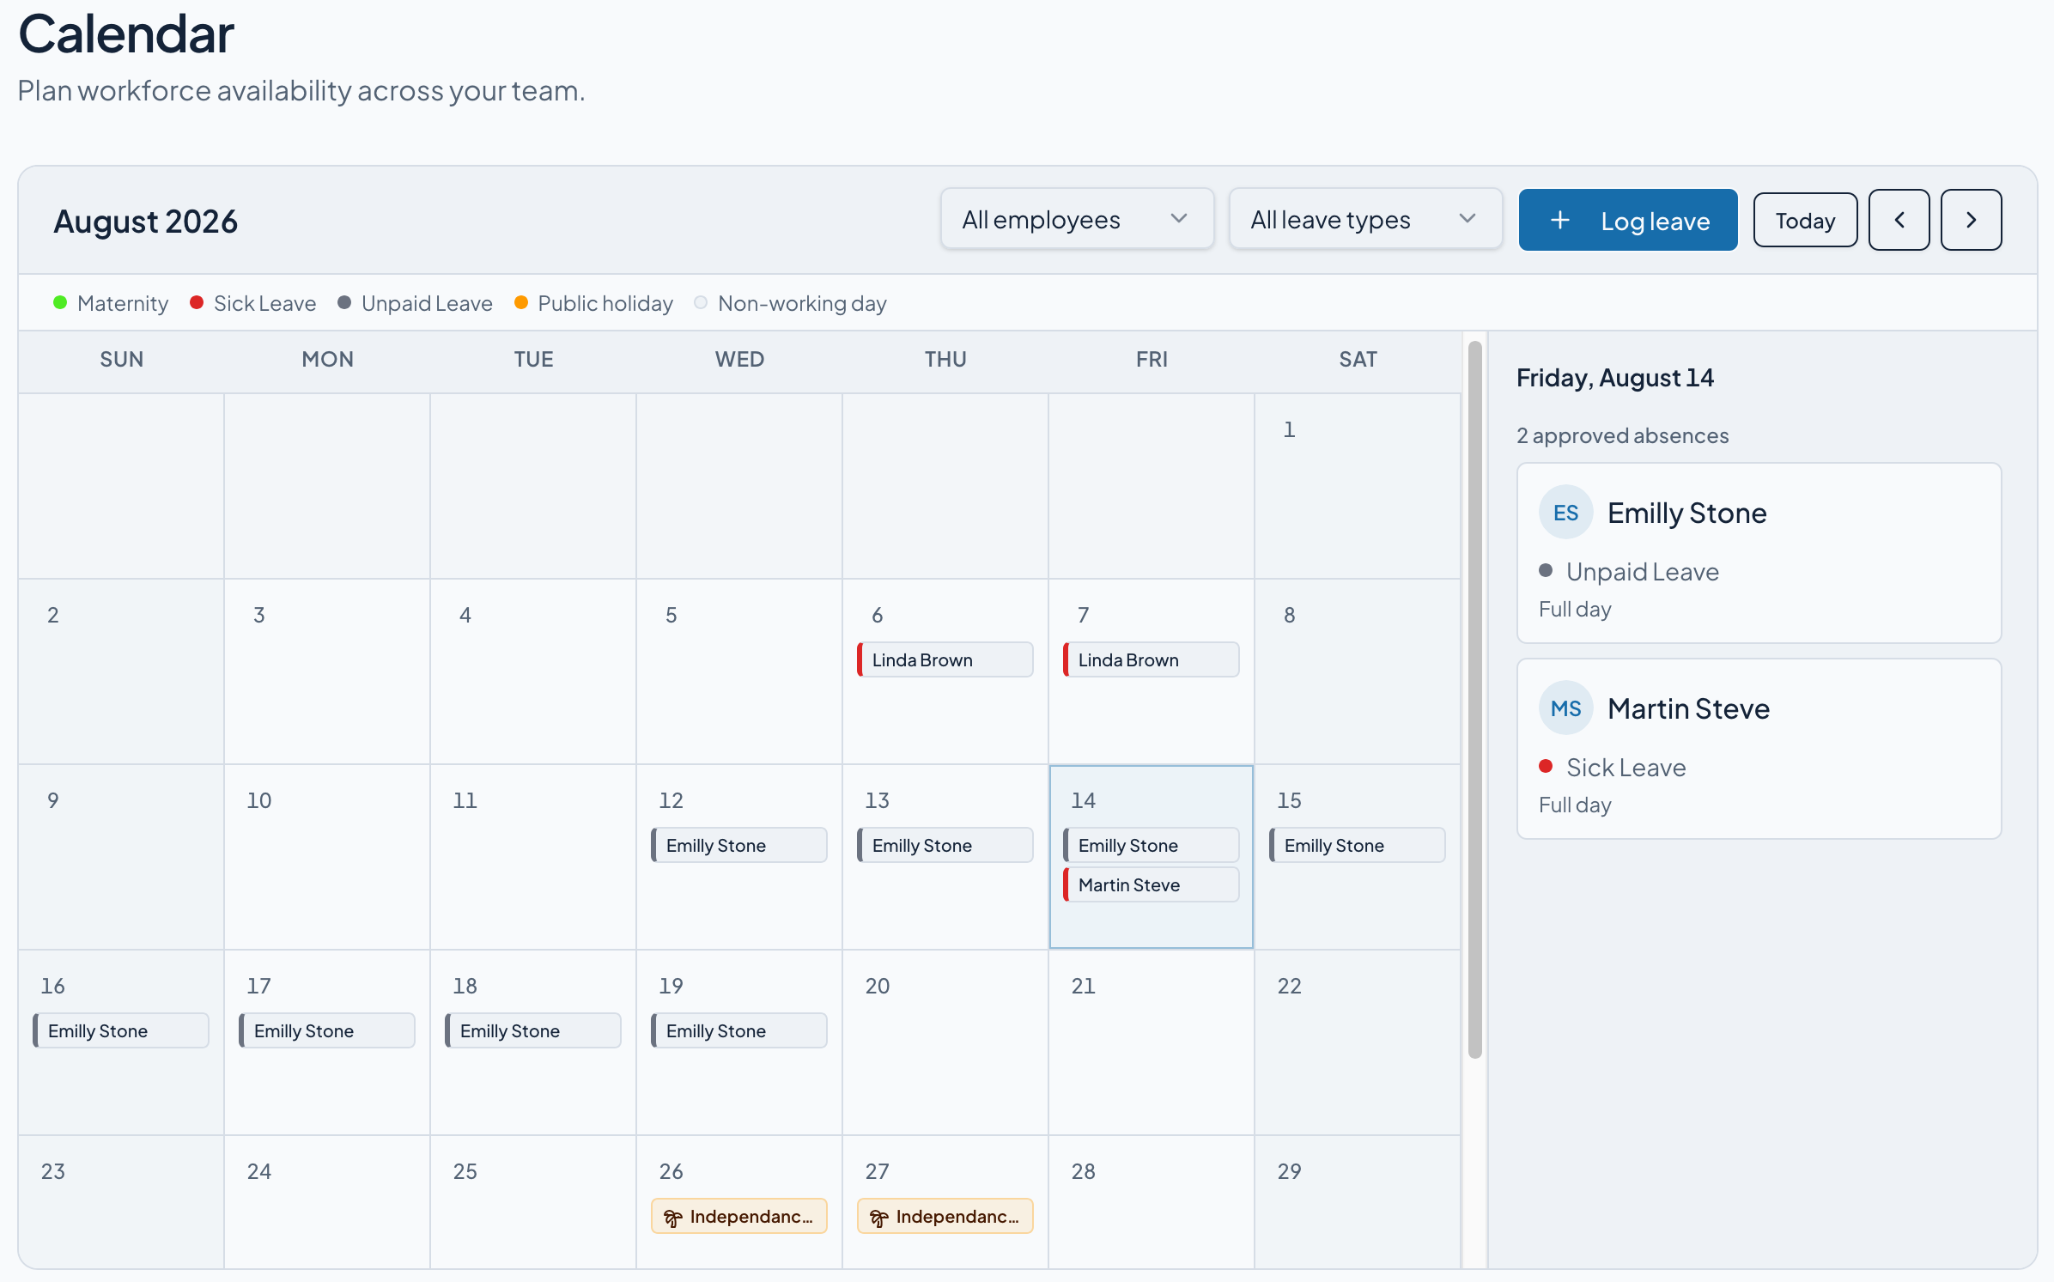Click the Public holiday legend item
This screenshot has height=1282, width=2054.
(593, 303)
